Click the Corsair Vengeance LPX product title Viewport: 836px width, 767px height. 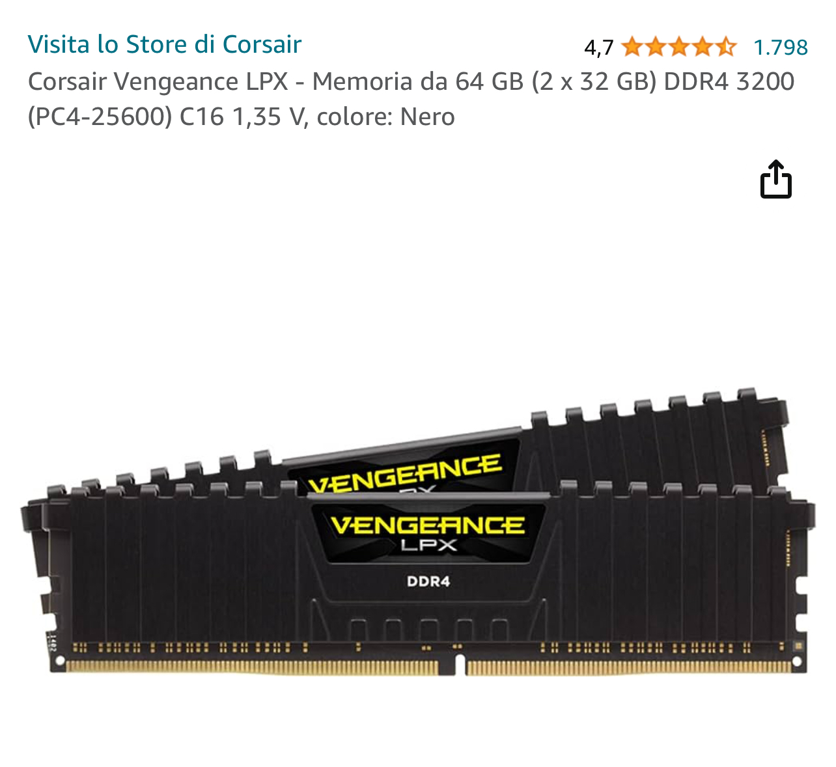(x=411, y=99)
